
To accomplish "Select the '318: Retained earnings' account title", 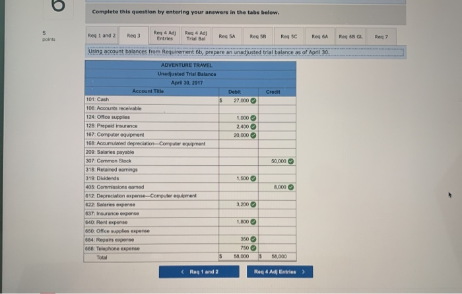I will (112, 170).
